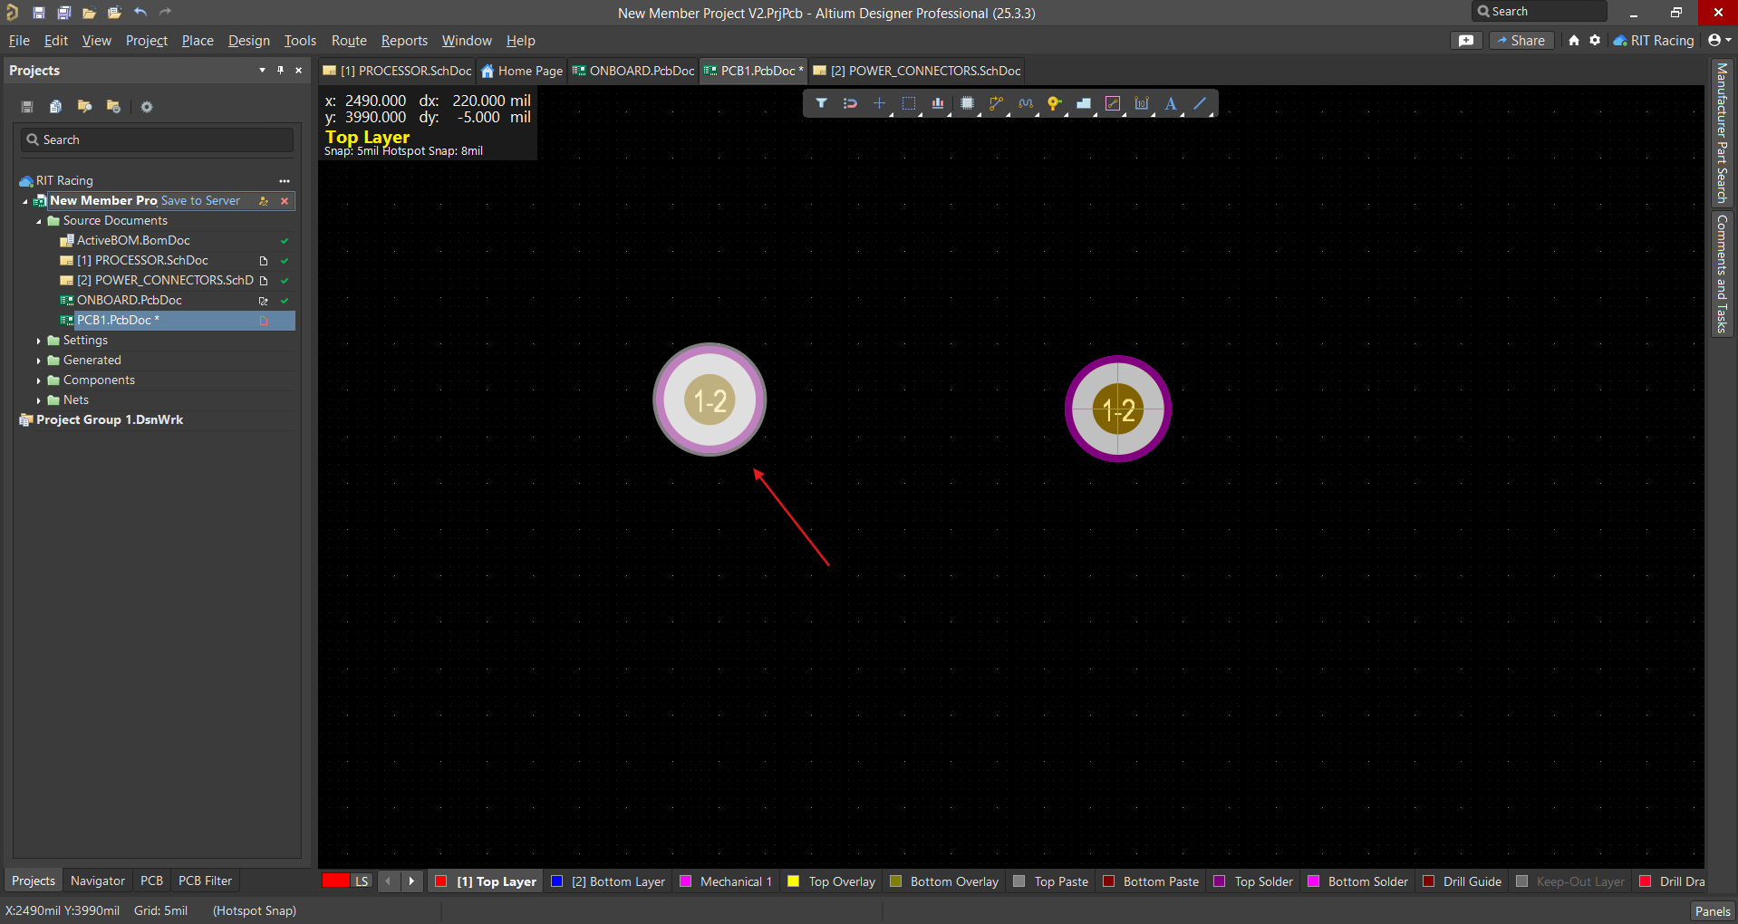This screenshot has height=924, width=1738.
Task: Open the Panels button
Action: click(1713, 911)
